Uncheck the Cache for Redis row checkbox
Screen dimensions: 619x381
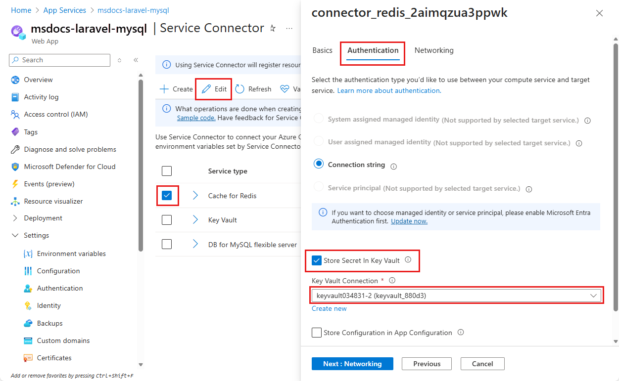(167, 196)
